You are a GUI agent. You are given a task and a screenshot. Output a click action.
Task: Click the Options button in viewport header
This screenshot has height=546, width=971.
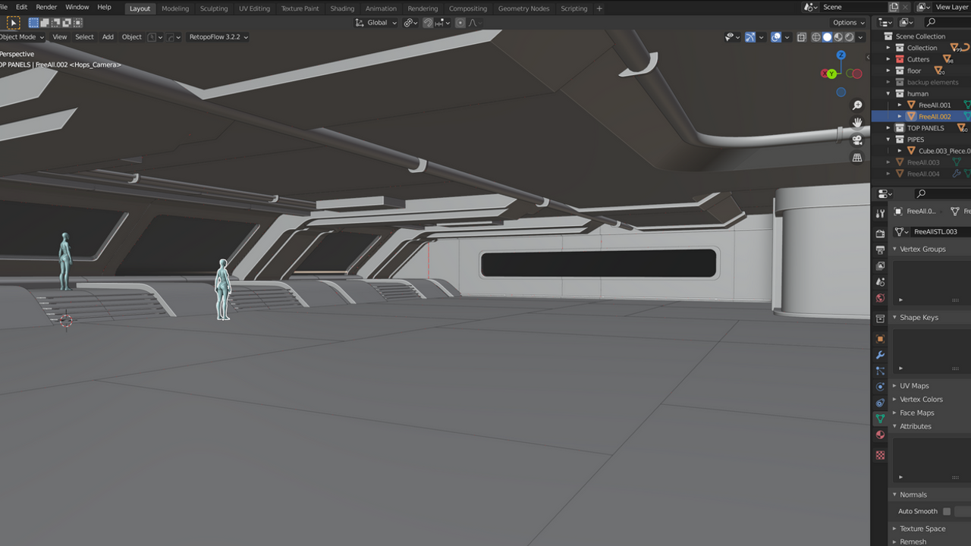click(x=848, y=23)
